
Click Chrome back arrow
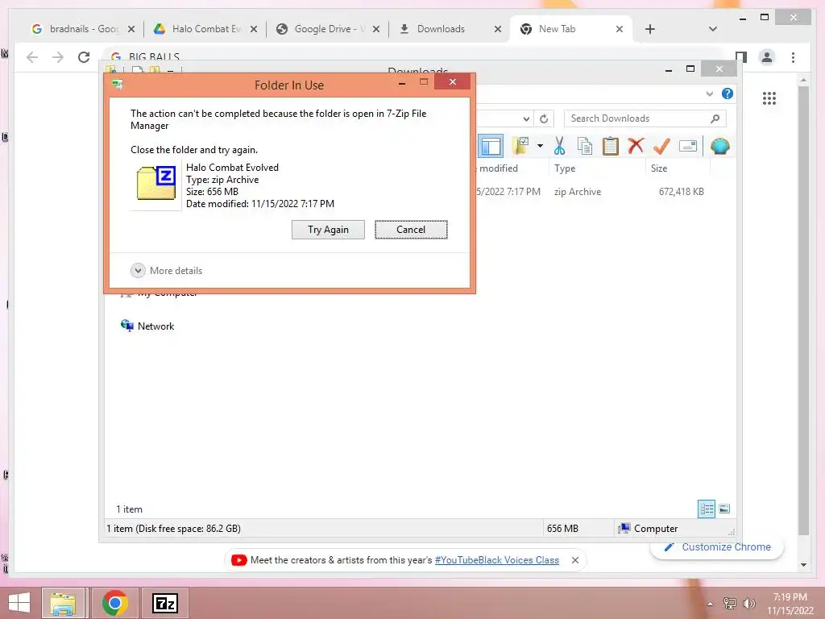pos(32,57)
